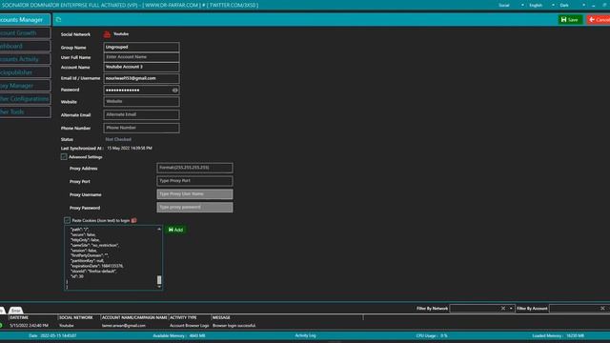Click the Phone Number input field
Screen dimensions: 610x343
141,128
